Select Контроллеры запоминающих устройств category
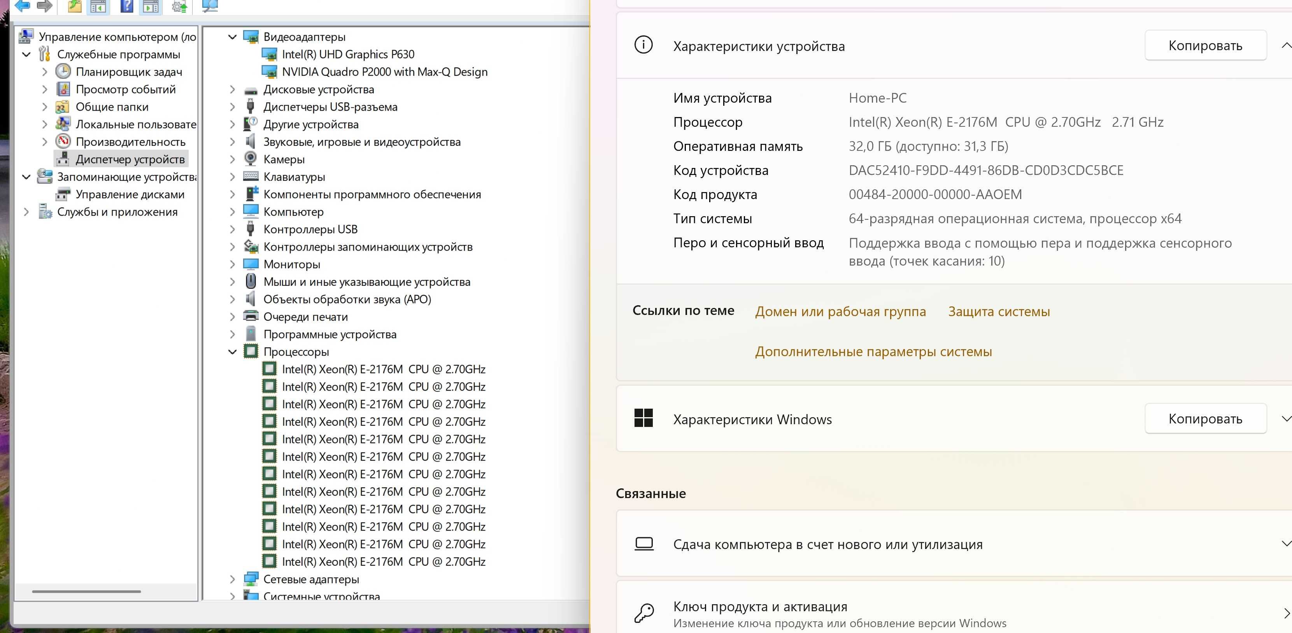This screenshot has height=633, width=1292. tap(368, 247)
